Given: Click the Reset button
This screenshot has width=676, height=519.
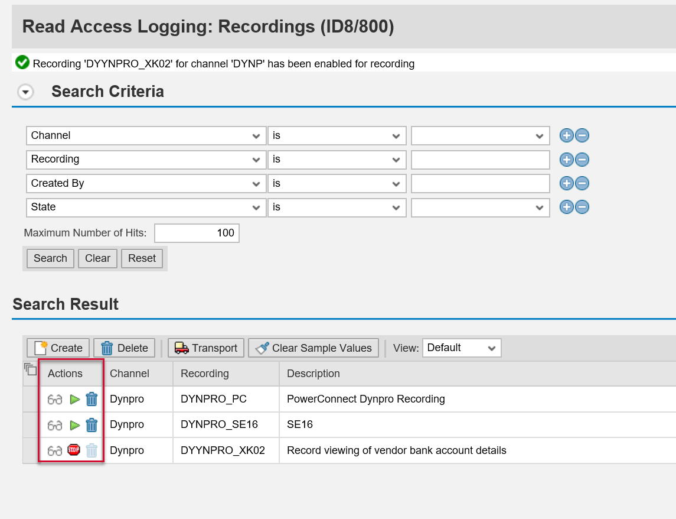Looking at the screenshot, I should point(142,258).
